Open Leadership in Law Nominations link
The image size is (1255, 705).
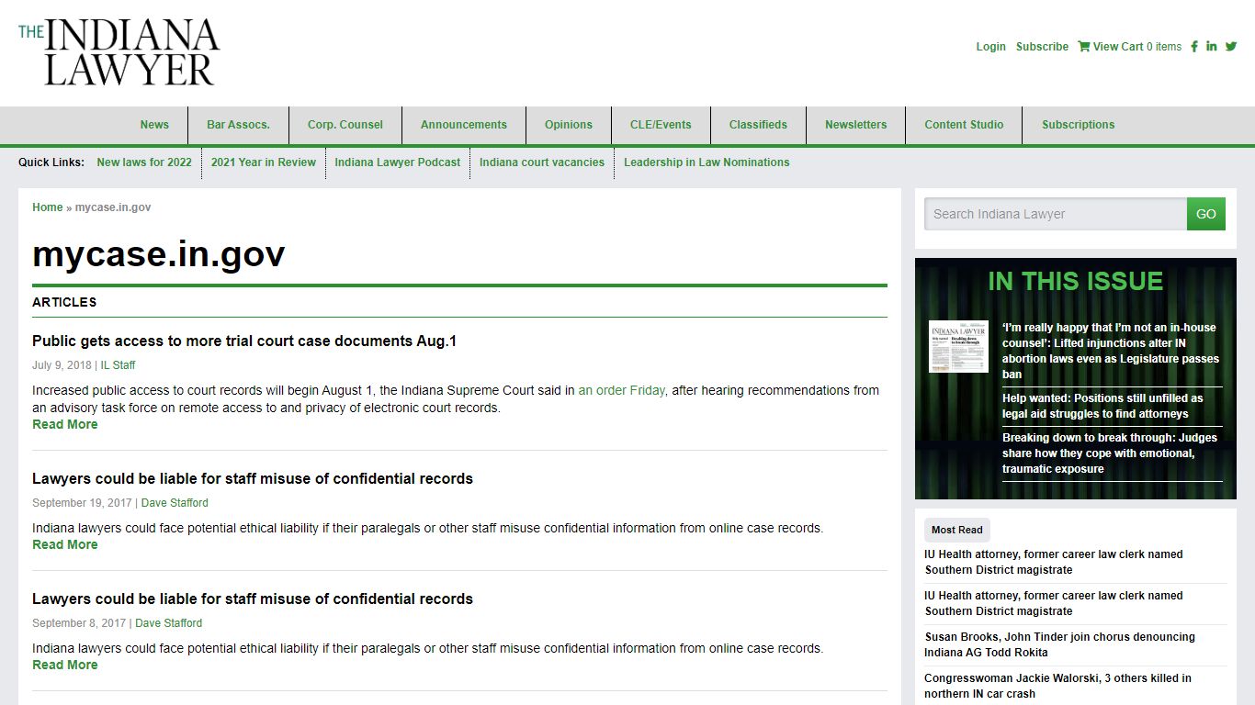coord(707,162)
